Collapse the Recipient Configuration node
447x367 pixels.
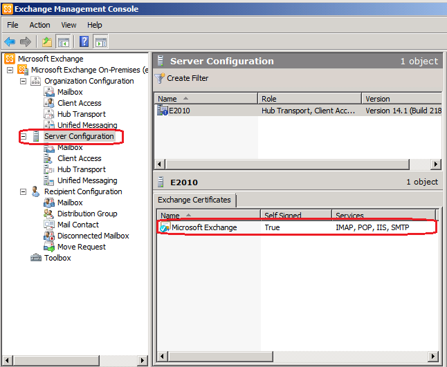(23, 191)
